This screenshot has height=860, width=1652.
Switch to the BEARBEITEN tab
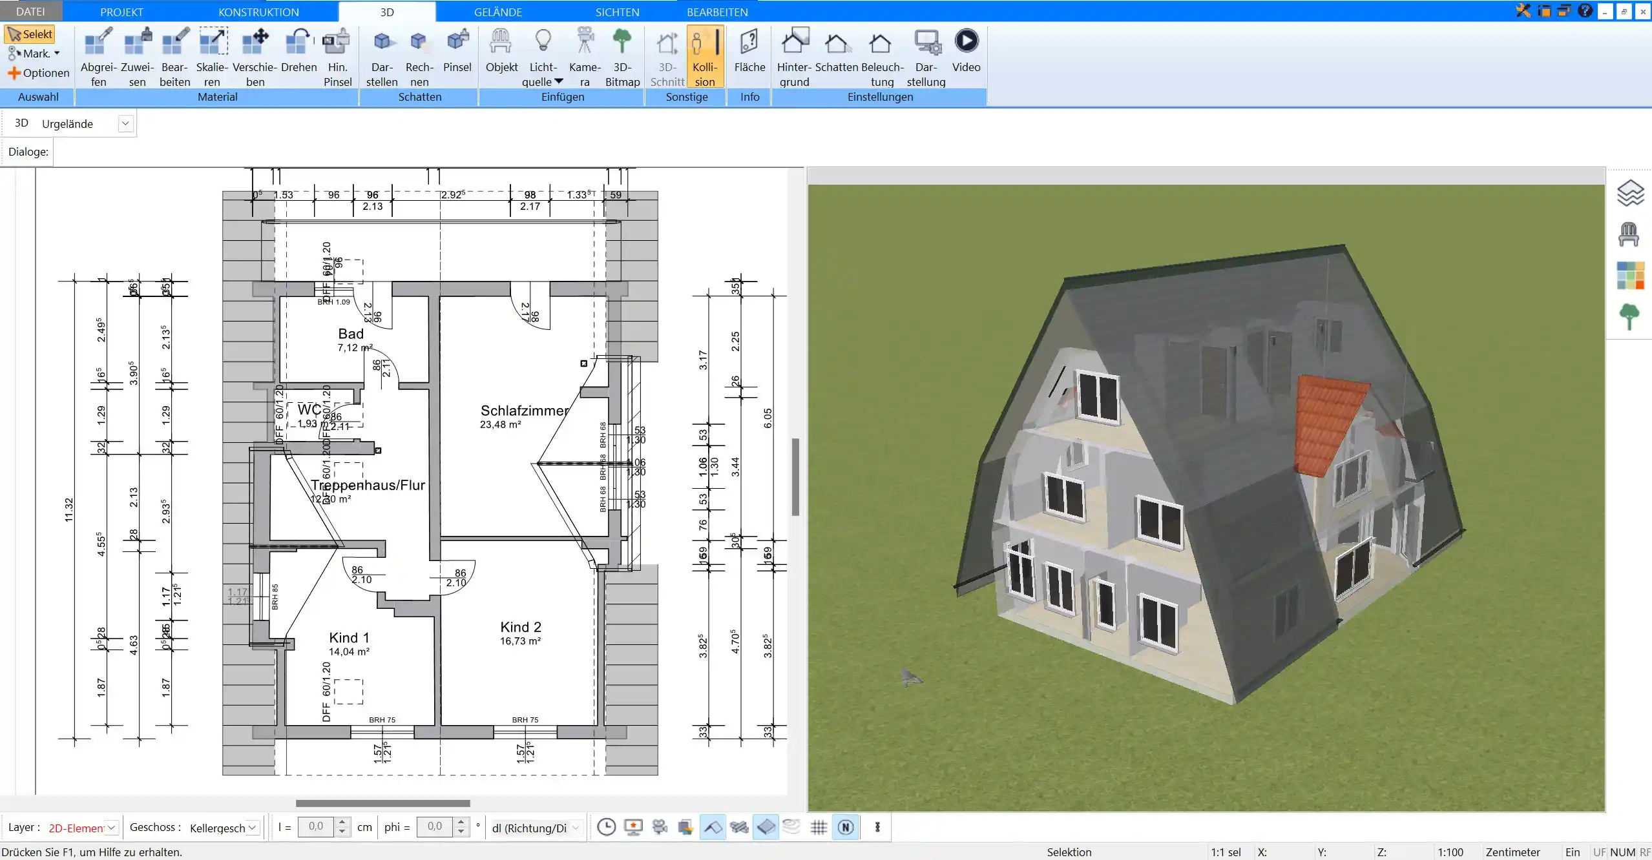717,12
